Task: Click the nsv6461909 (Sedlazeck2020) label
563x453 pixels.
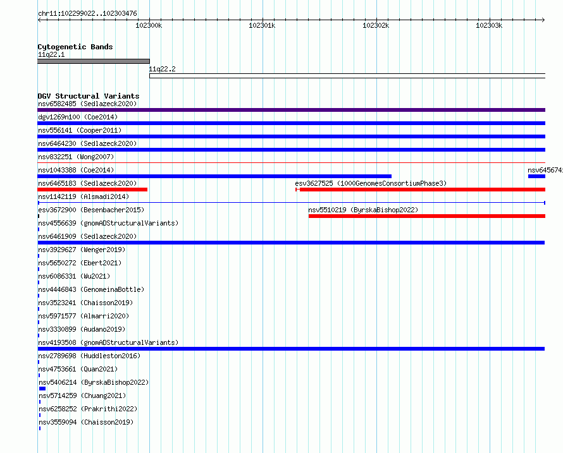Action: tap(87, 236)
